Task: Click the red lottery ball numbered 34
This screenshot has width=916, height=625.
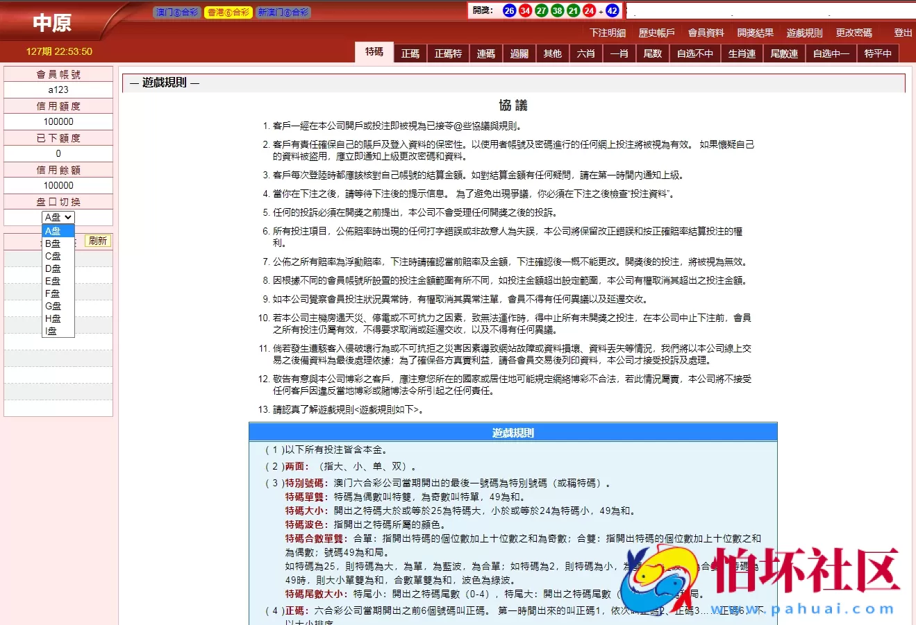Action: pyautogui.click(x=524, y=10)
